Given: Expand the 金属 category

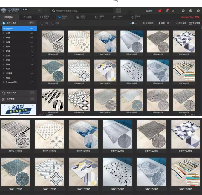Looking at the screenshot, I should tap(4, 55).
